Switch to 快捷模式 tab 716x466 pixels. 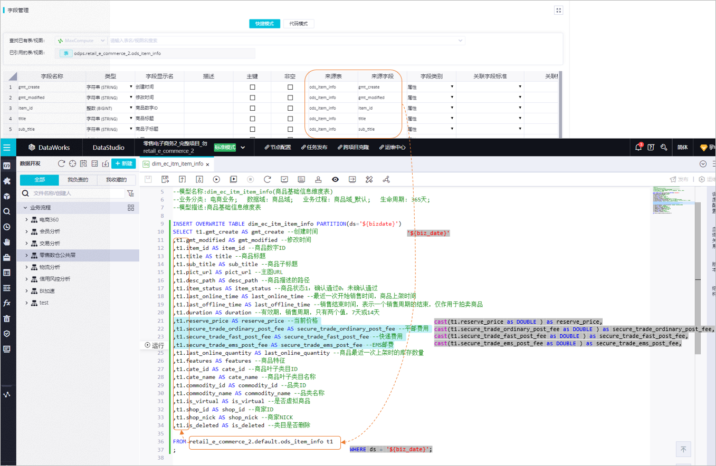[x=264, y=24]
